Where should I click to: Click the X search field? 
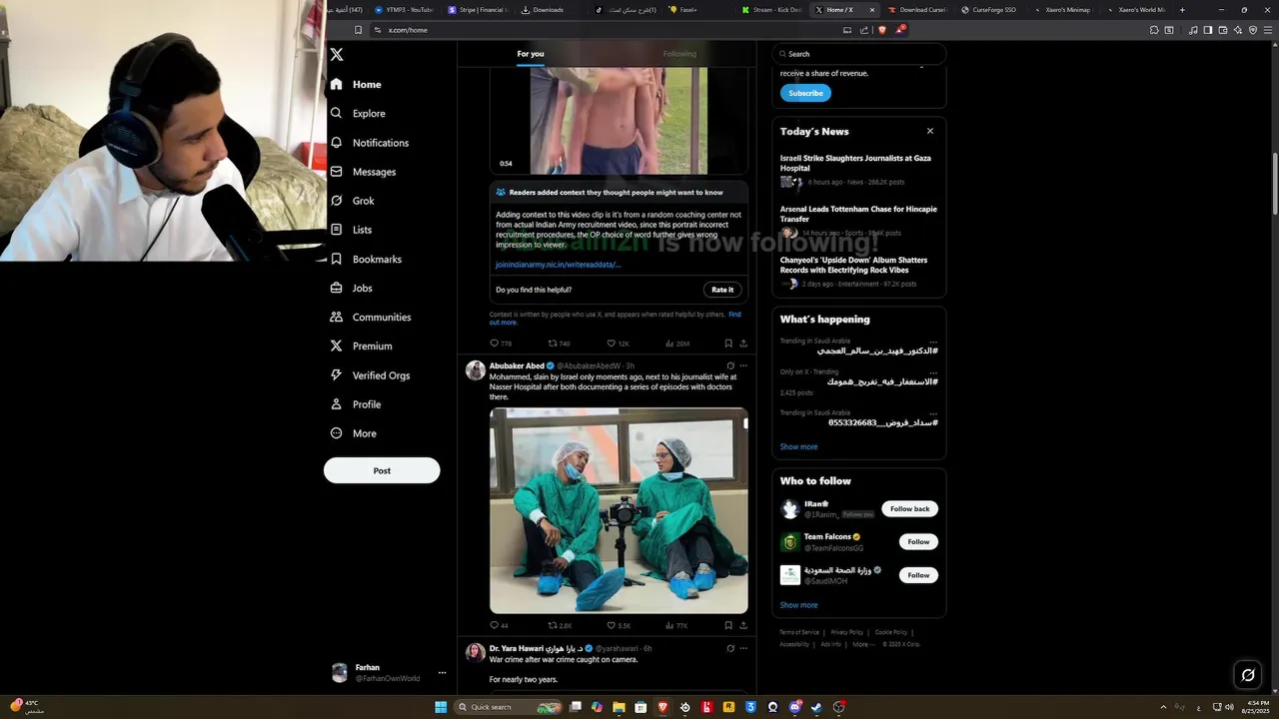pos(859,54)
